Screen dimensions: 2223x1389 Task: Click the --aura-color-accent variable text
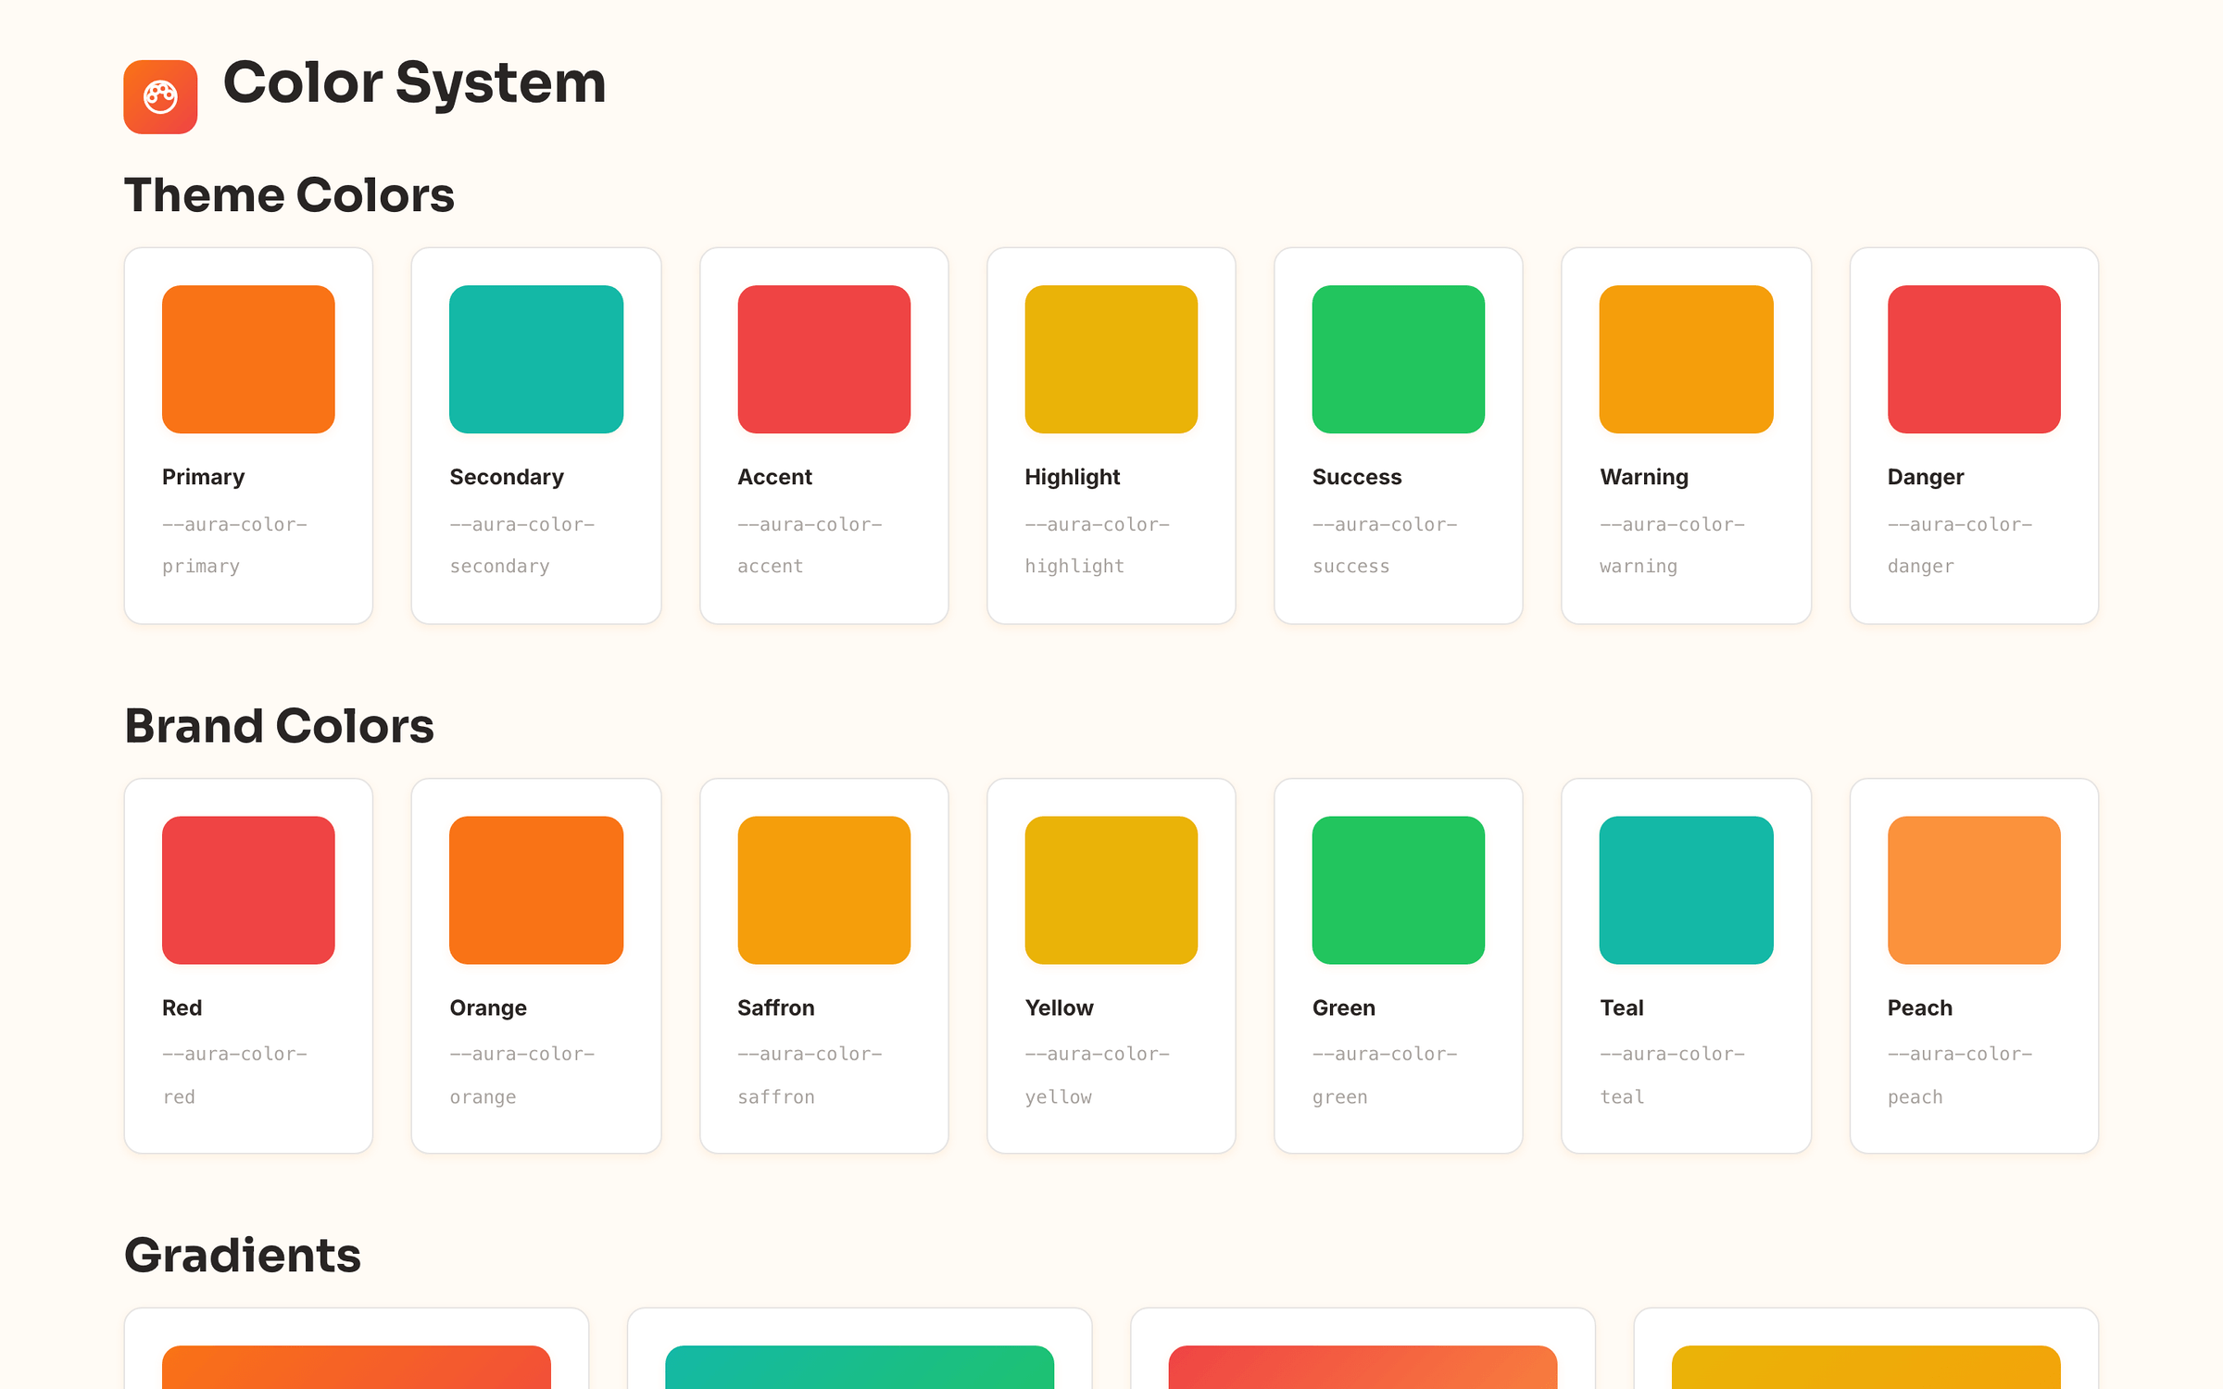click(x=810, y=545)
